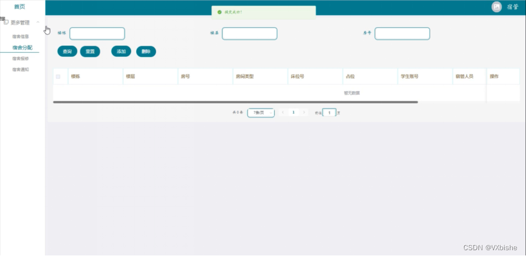Click the 重置 button
Viewport: 526px width, 256px height.
(90, 52)
